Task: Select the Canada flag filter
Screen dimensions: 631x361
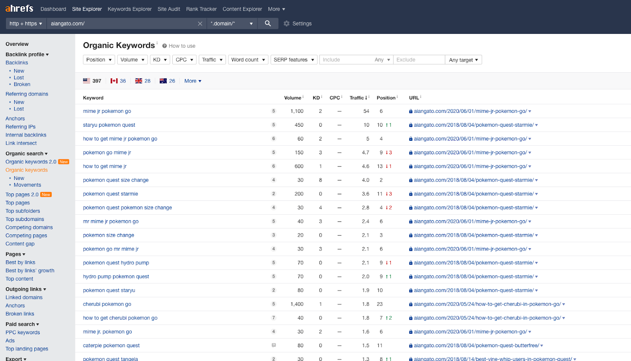Action: (118, 81)
